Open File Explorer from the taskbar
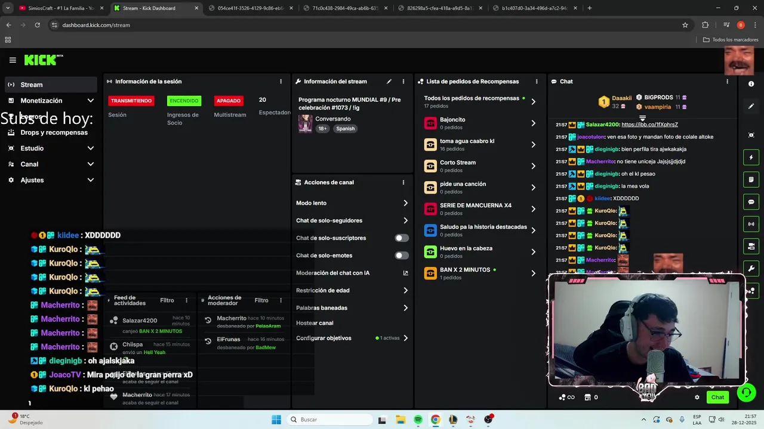The height and width of the screenshot is (429, 764). [400, 419]
